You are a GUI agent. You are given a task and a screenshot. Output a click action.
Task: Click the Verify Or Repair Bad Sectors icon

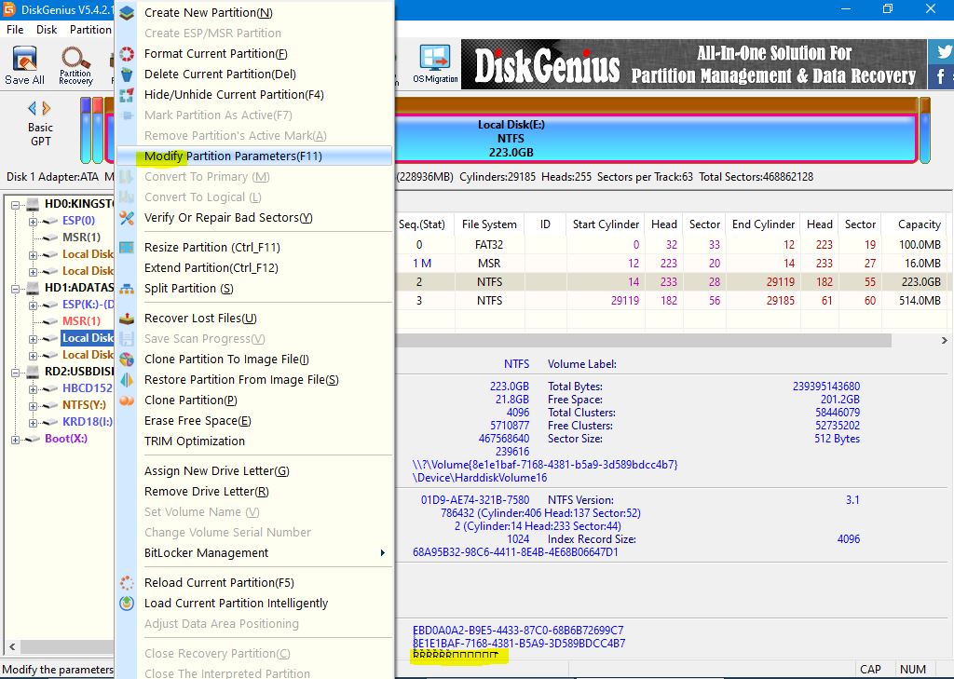(x=128, y=218)
